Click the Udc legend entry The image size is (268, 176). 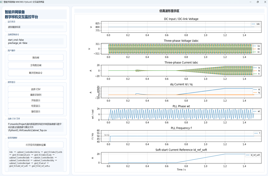256,24
